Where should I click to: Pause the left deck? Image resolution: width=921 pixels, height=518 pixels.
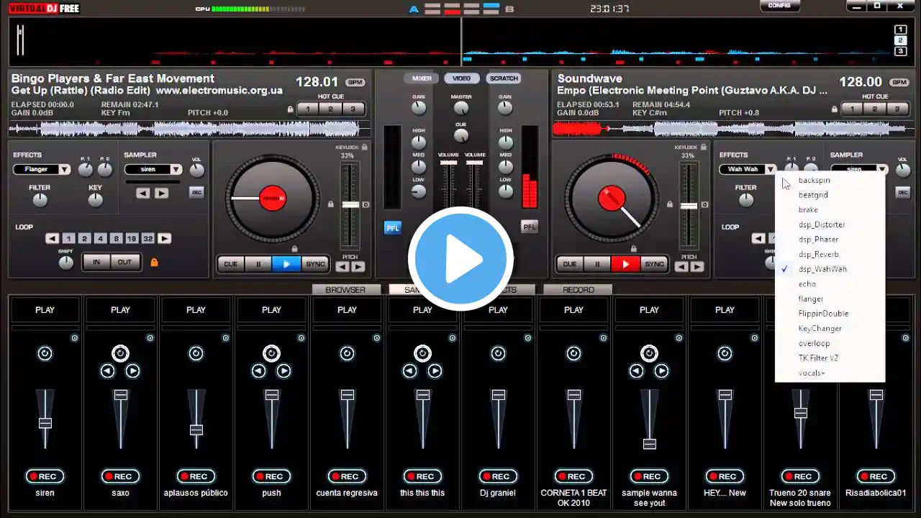click(x=258, y=264)
